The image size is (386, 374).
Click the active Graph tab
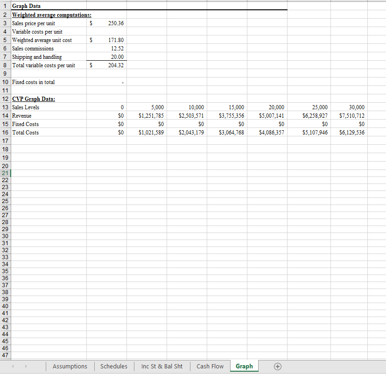(244, 367)
